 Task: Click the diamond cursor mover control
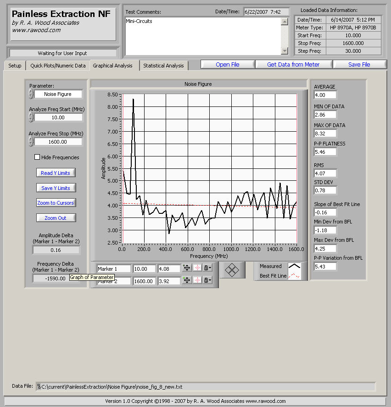point(233,270)
